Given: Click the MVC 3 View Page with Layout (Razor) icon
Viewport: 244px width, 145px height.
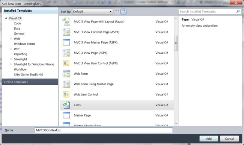Looking at the screenshot, I should tap(66, 22).
